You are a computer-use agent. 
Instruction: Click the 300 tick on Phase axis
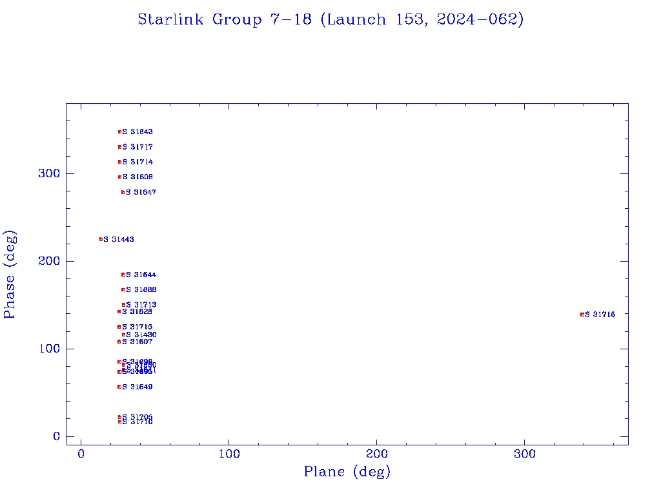tap(49, 173)
